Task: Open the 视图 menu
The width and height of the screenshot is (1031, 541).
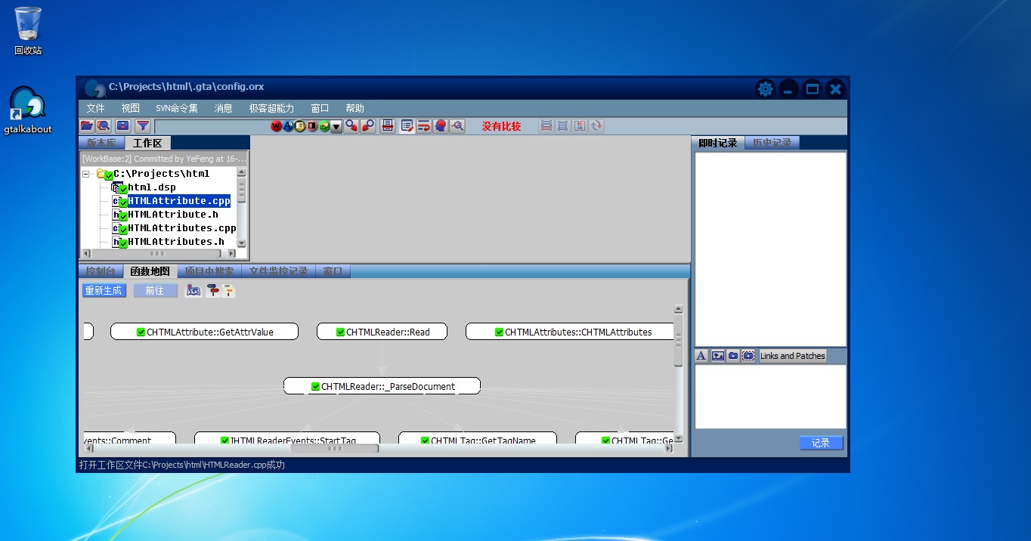Action: (x=131, y=109)
